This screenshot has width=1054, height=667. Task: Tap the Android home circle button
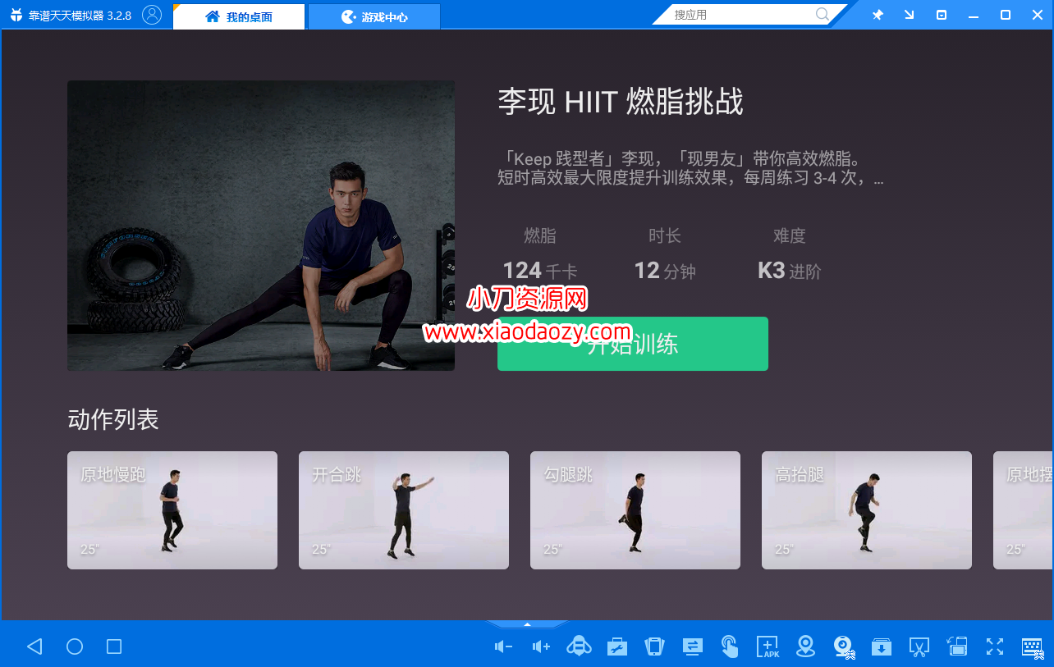75,646
